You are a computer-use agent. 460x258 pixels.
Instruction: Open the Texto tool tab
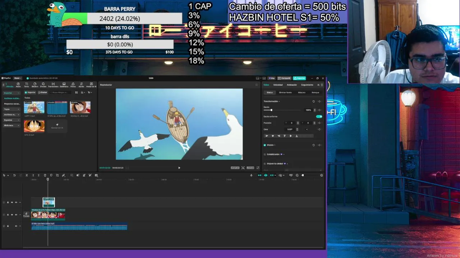point(26,85)
